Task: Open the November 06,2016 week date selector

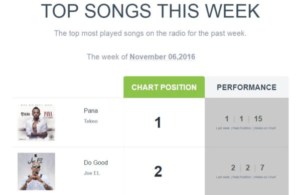Action: (163, 57)
